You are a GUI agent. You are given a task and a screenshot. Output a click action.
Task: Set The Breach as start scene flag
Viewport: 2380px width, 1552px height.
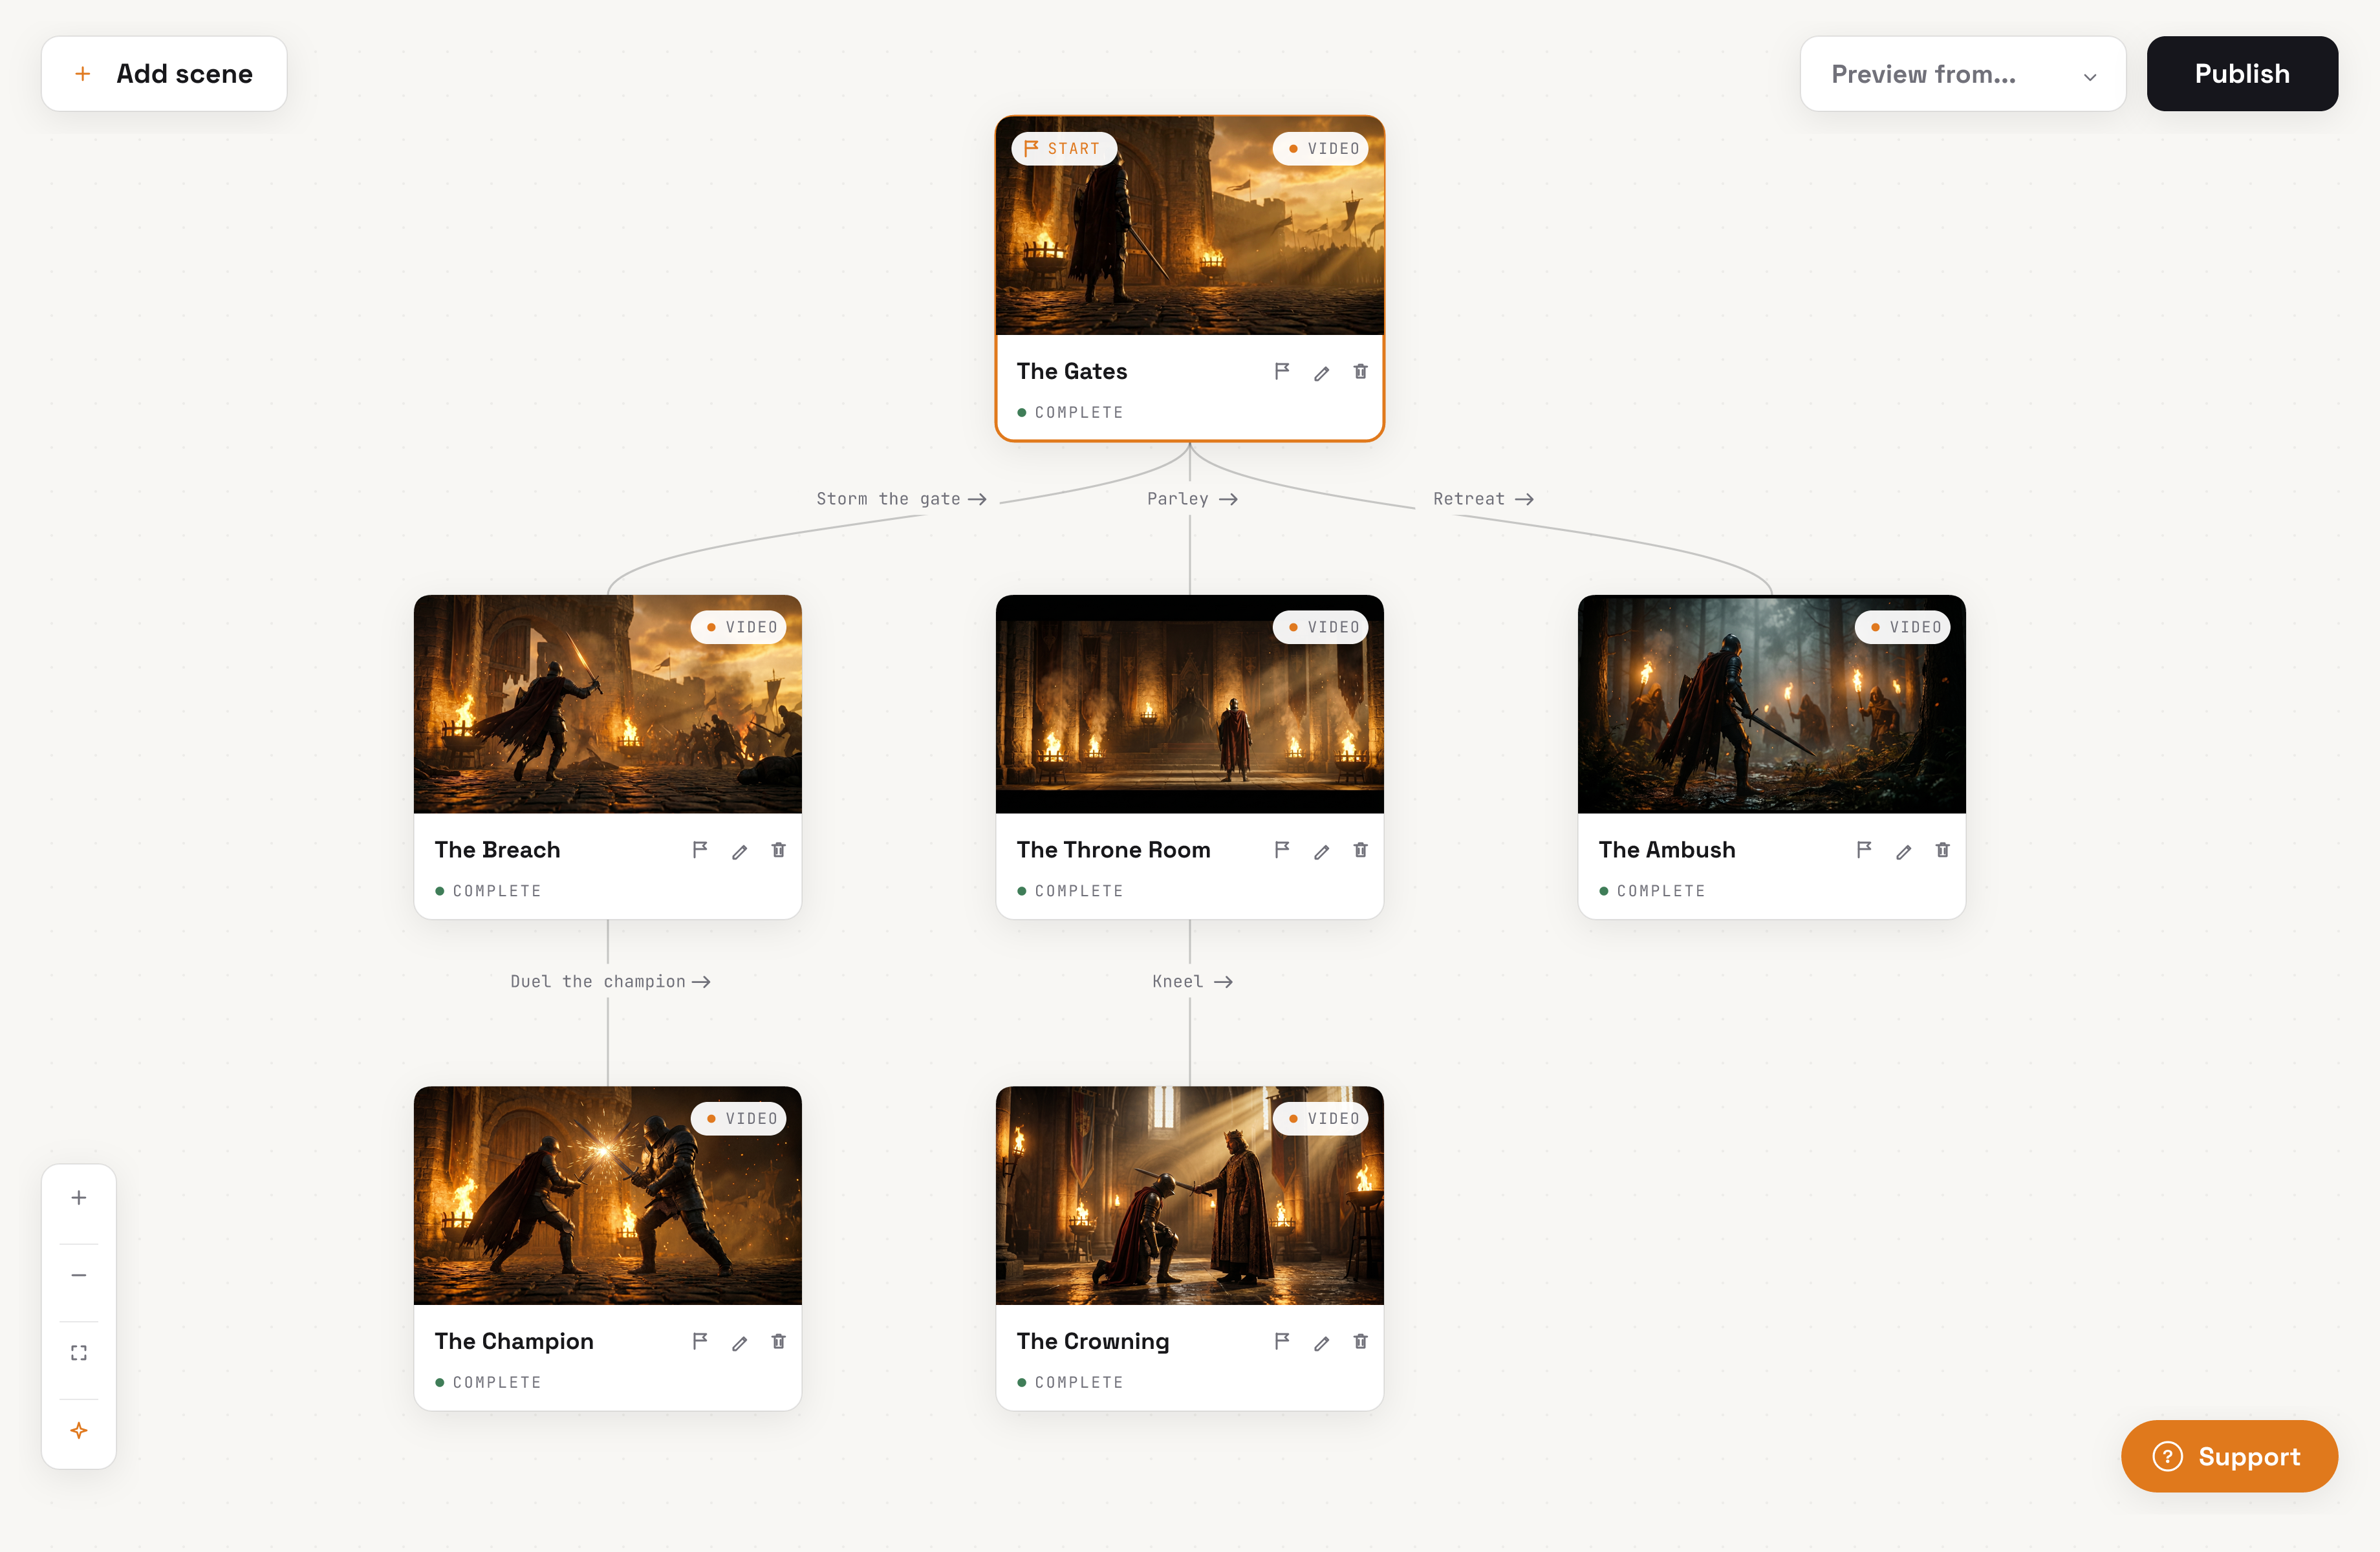700,850
